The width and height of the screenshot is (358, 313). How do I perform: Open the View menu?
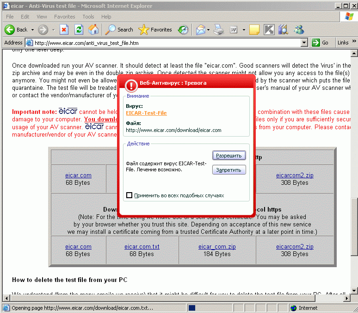pyautogui.click(x=42, y=17)
